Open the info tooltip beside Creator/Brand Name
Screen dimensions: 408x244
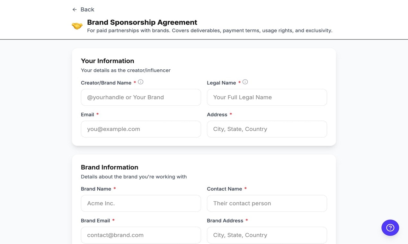tap(140, 82)
